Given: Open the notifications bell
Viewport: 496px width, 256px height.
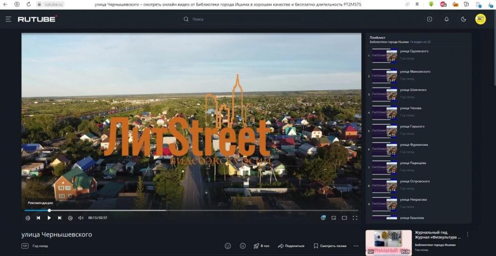Looking at the screenshot, I should 447,19.
